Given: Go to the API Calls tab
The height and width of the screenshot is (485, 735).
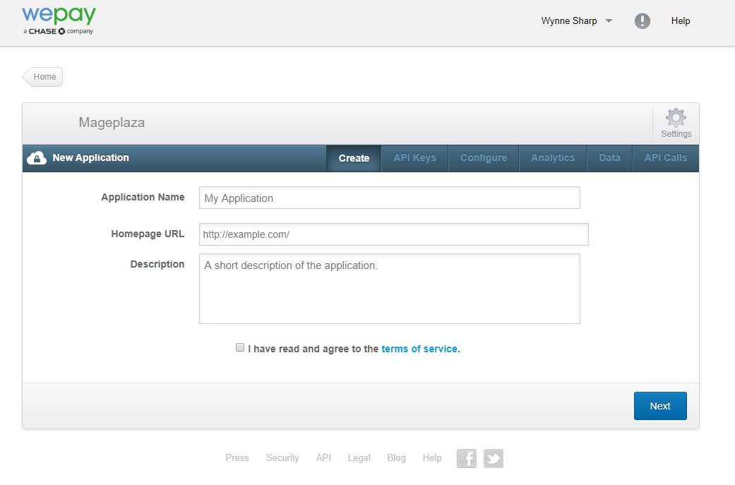Looking at the screenshot, I should pos(666,158).
